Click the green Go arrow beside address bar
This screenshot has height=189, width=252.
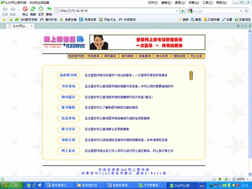(182, 11)
